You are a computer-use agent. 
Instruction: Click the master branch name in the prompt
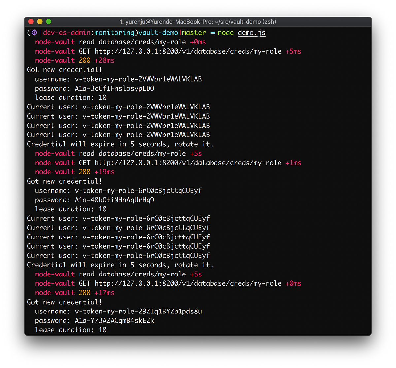click(x=194, y=33)
